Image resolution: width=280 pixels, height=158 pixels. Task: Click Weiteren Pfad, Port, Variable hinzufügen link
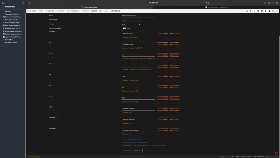[144, 145]
